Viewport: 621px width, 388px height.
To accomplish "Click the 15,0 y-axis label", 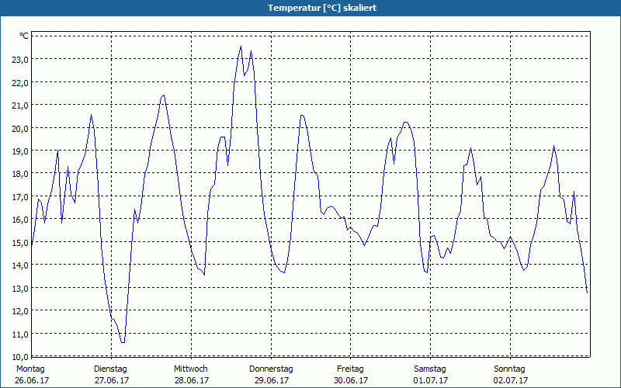I will pos(19,242).
